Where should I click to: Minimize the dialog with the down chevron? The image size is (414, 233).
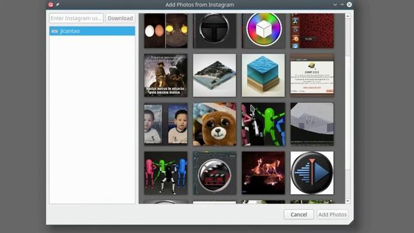(x=335, y=5)
